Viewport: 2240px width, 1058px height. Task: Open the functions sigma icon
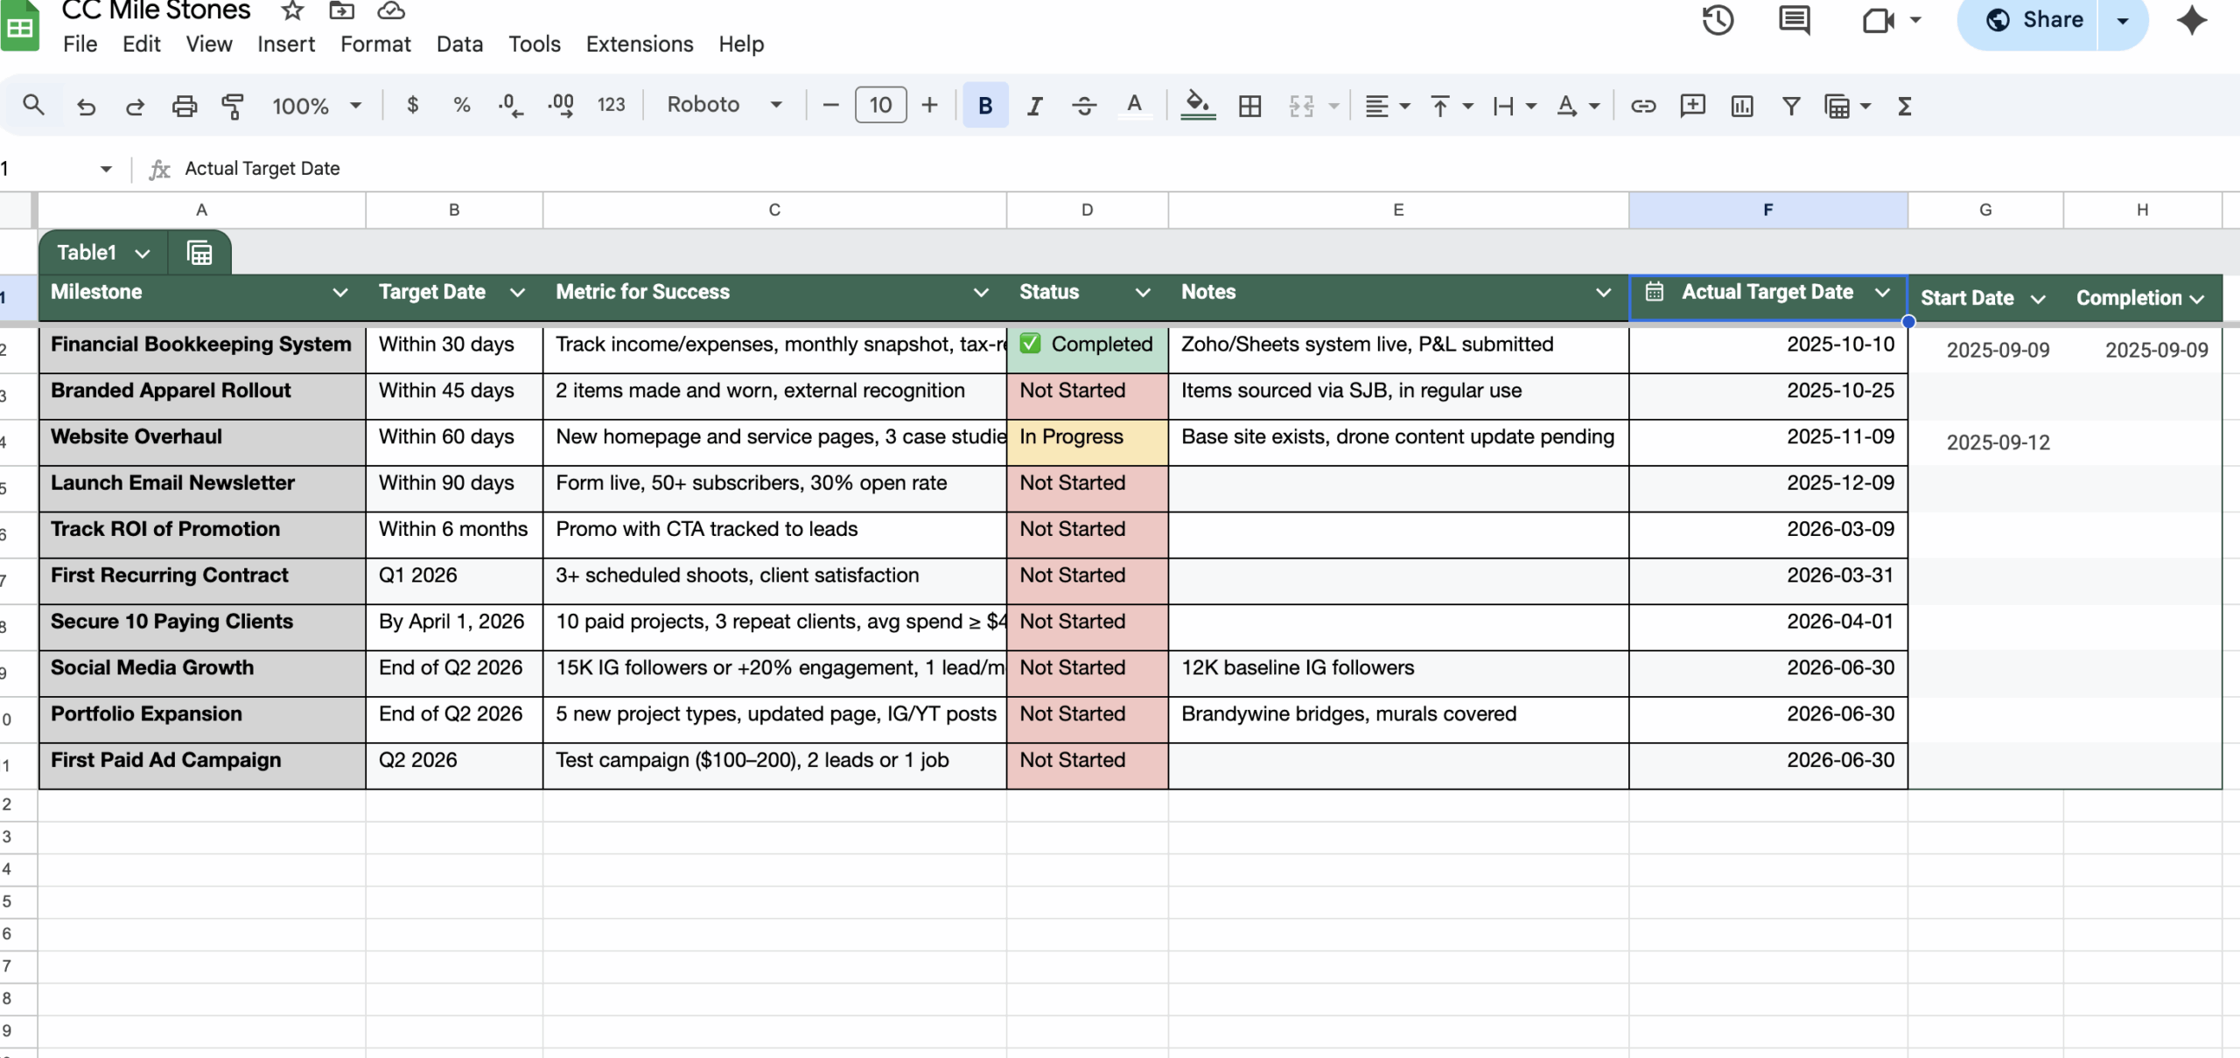point(1904,106)
